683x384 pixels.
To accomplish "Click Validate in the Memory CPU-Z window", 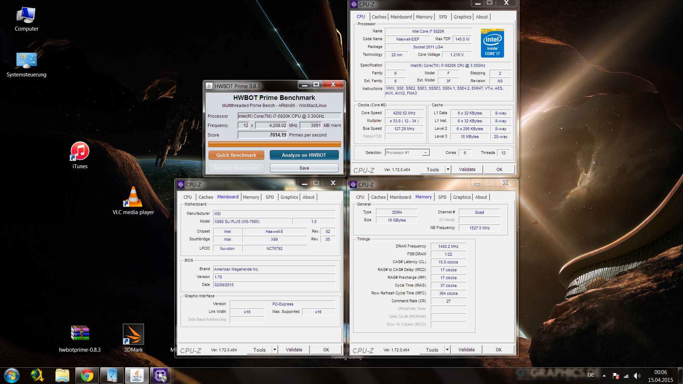I will [x=466, y=350].
